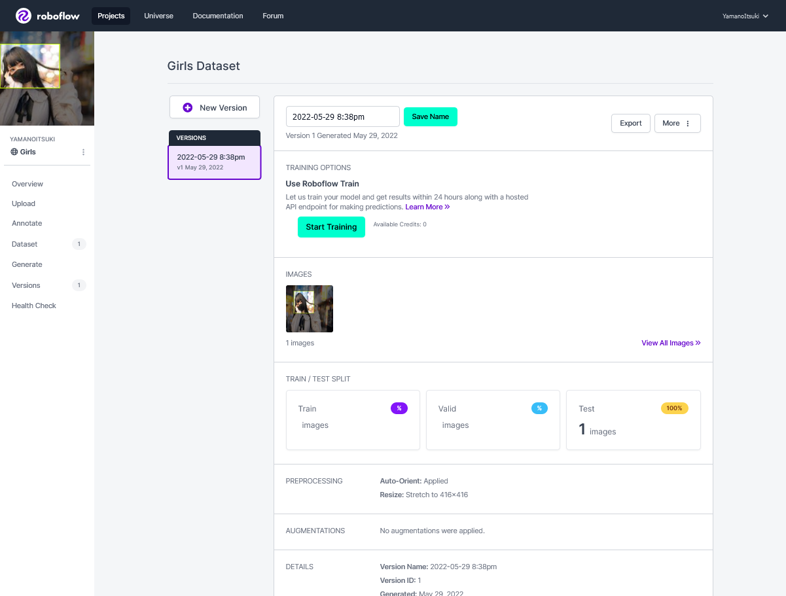Open the More options dropdown

(x=677, y=123)
